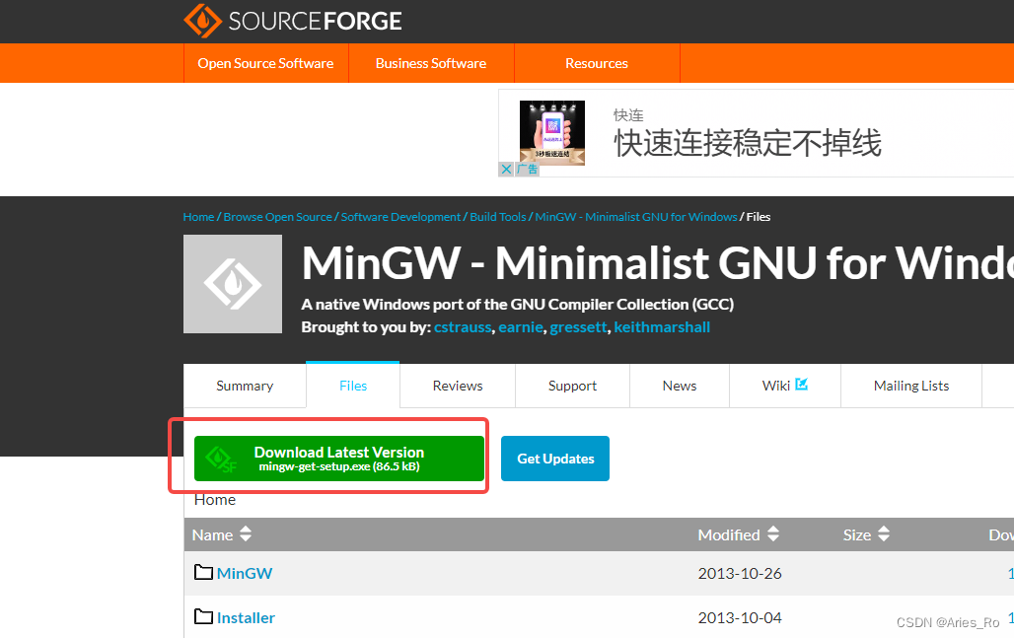The height and width of the screenshot is (638, 1014).
Task: Follow the Build Tools breadcrumb link
Action: click(498, 217)
